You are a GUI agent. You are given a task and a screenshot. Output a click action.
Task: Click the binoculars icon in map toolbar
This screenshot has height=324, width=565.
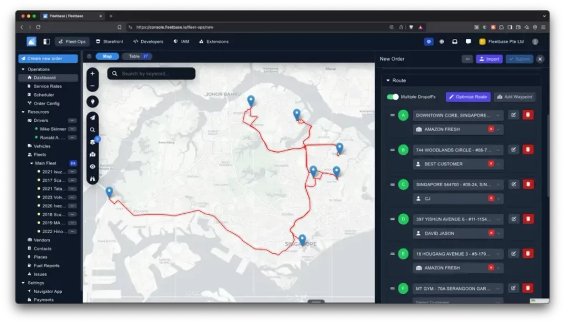[x=92, y=179]
